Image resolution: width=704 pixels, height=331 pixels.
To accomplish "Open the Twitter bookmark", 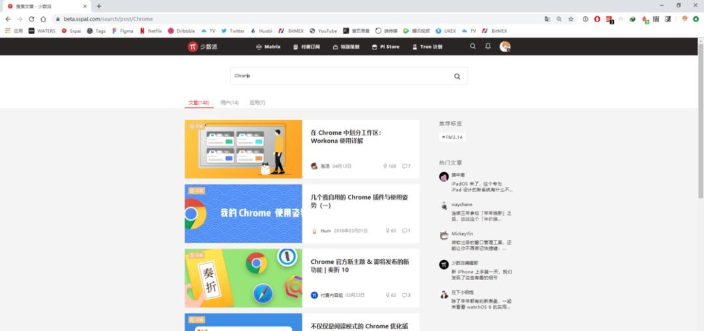I will [x=233, y=31].
